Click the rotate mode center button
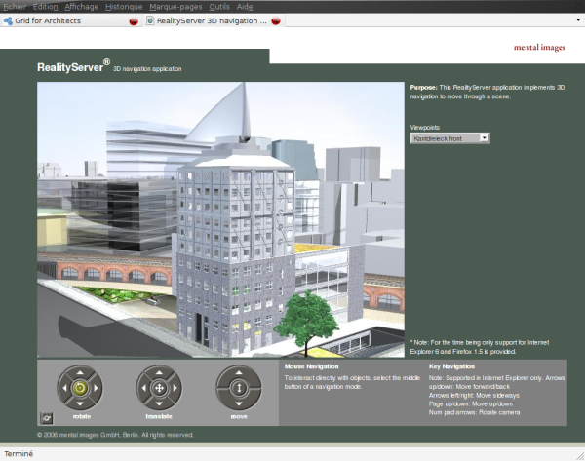 79,388
